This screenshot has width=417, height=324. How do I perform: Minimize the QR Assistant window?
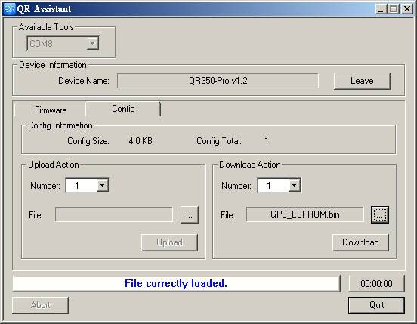(381, 9)
